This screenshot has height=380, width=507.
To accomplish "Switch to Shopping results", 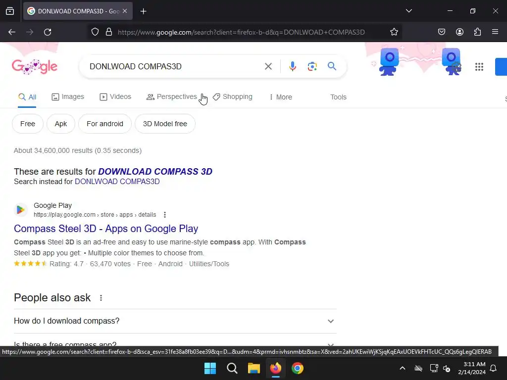I will coord(233,97).
